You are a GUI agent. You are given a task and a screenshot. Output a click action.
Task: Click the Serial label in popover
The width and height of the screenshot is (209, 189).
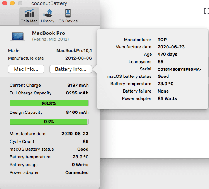coord(145,69)
